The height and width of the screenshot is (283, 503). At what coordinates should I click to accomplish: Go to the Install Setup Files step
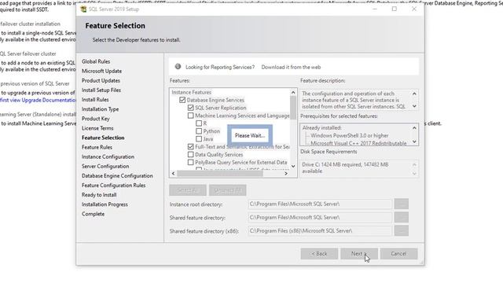(101, 90)
